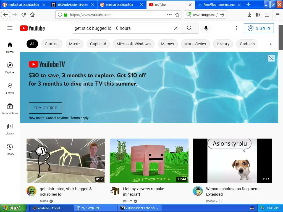Open Shorts in YouTube sidebar
Viewport: 283px width, 212px height.
click(10, 88)
